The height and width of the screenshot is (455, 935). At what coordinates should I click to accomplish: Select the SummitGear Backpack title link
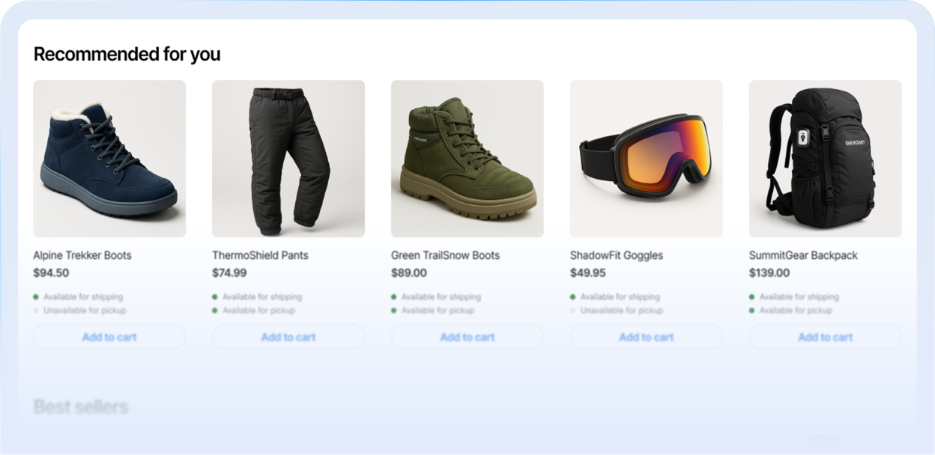803,255
